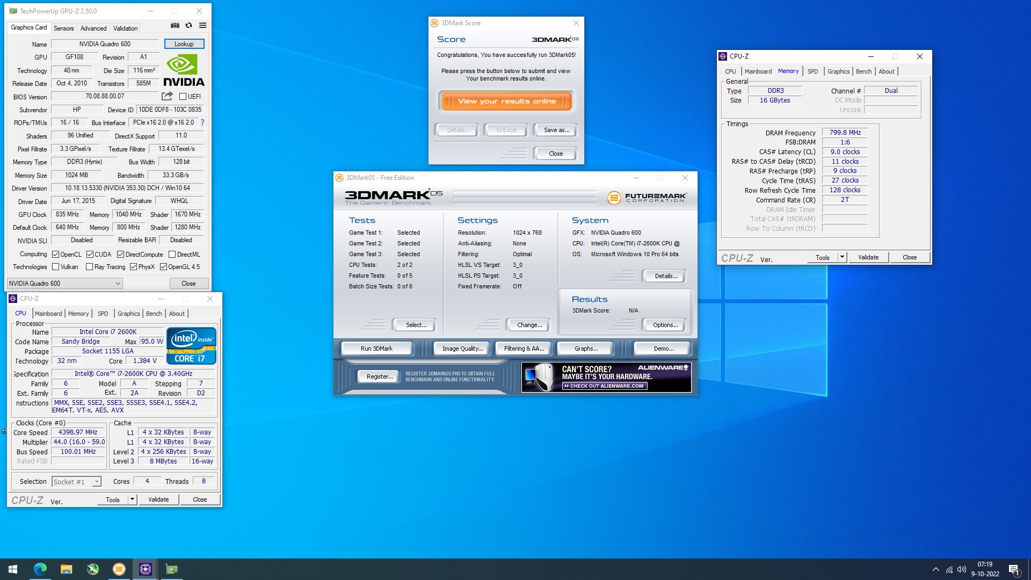
Task: Click the GPU-Z refresh icon
Action: pos(188,25)
